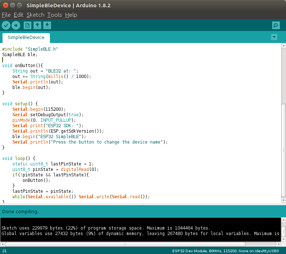The height and width of the screenshot is (254, 286).
Task: Click 'Global variables use 27432 bytes' line
Action: pos(140,234)
